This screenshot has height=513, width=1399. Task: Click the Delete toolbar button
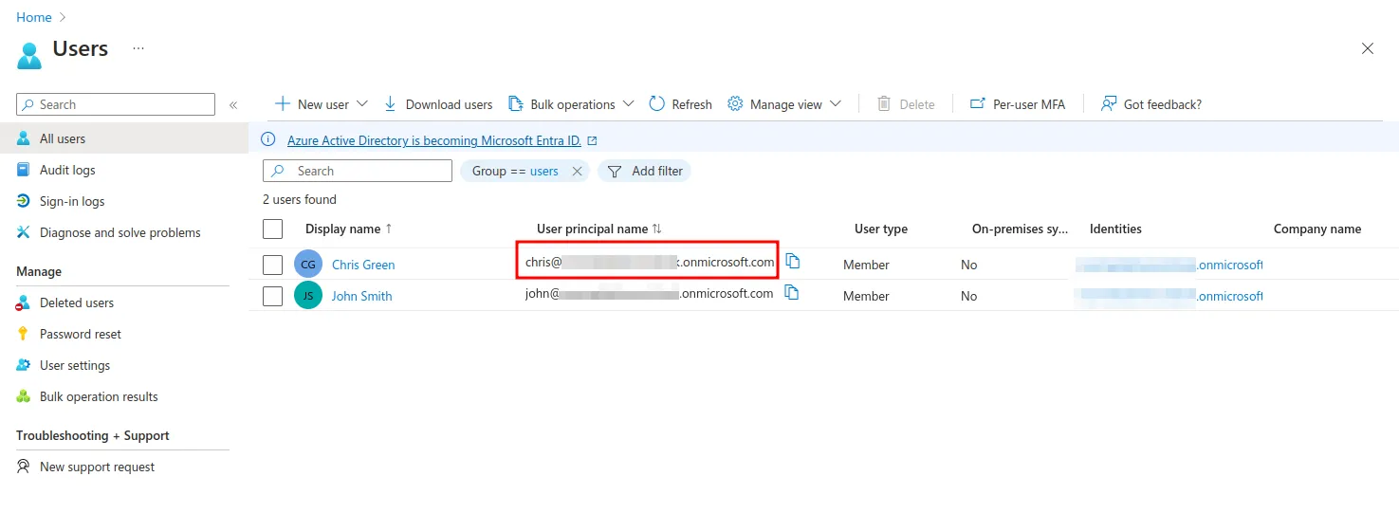click(906, 104)
